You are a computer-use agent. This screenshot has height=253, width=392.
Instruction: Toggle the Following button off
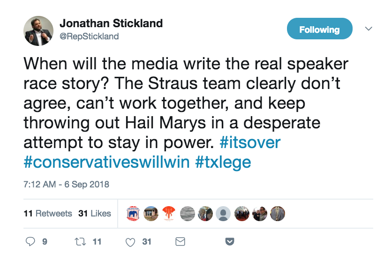[x=319, y=30]
